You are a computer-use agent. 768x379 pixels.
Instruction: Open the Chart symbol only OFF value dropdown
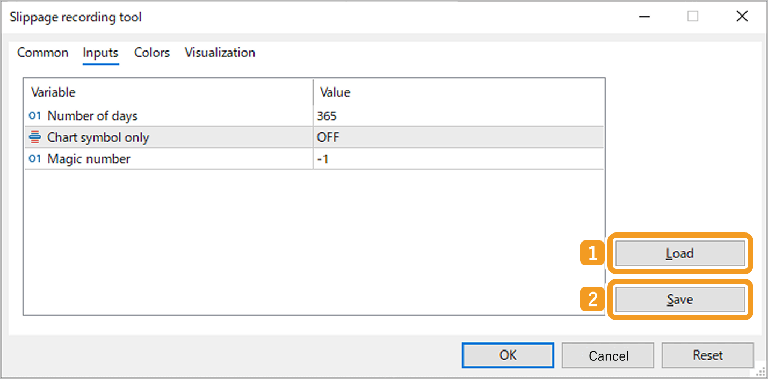(x=458, y=137)
